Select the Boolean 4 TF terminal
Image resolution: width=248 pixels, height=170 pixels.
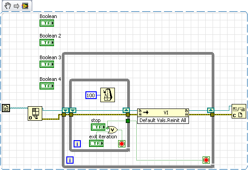coord(47,86)
